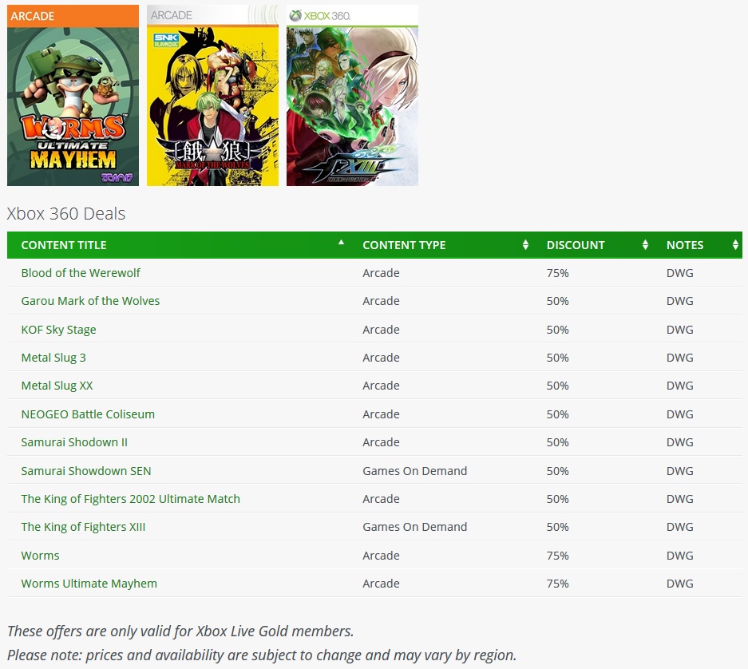Select the Arcade type in KOF Sky Stage row
748x669 pixels.
(x=381, y=330)
